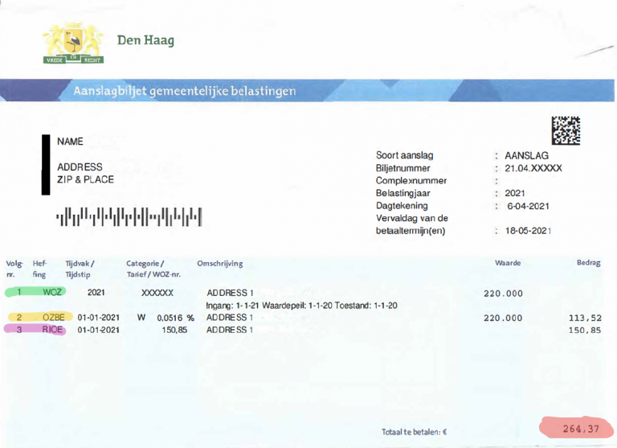Click the OZBE row value 220.000
The height and width of the screenshot is (448, 617).
pos(503,318)
